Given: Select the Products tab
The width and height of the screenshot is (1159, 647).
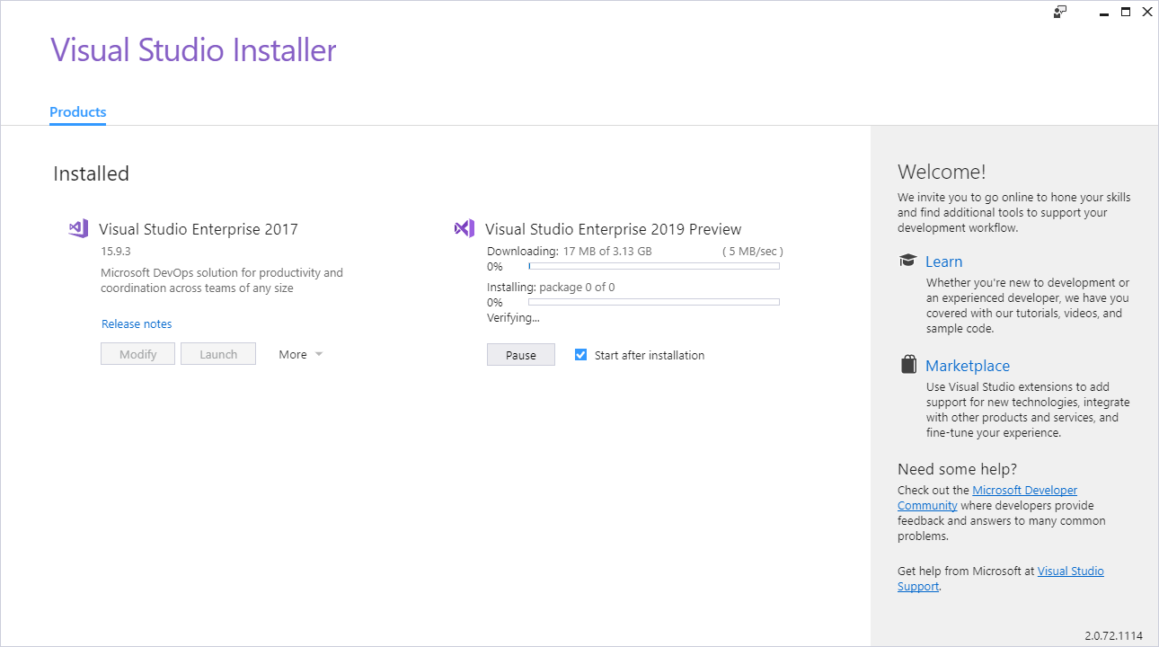Looking at the screenshot, I should (77, 112).
